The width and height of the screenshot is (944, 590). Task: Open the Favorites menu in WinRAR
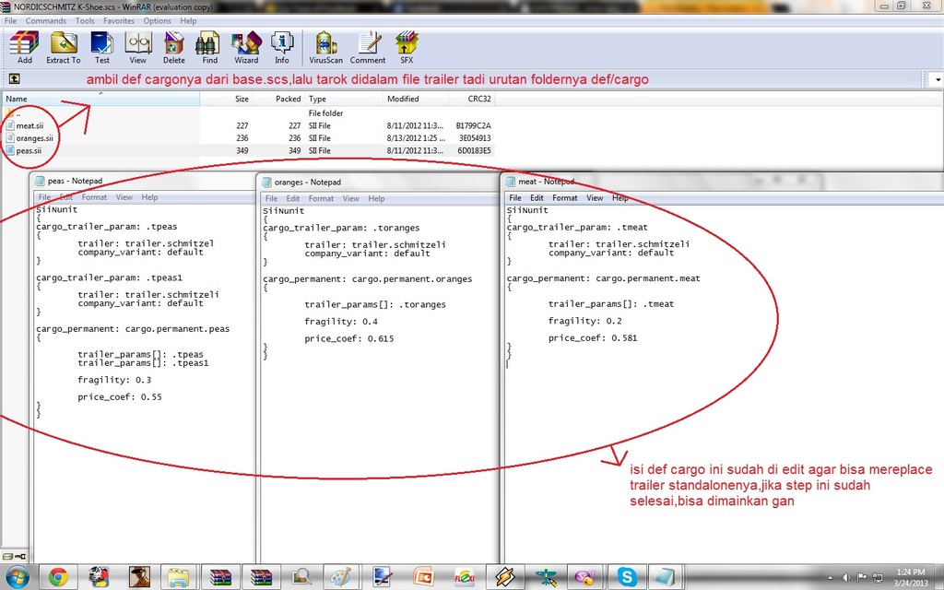118,20
